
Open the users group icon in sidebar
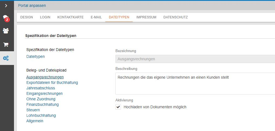pyautogui.click(x=6, y=31)
